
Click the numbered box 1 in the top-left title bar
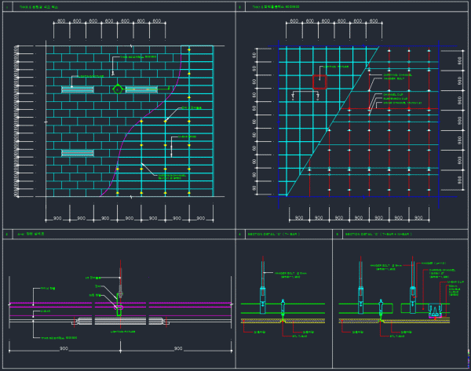click(x=8, y=6)
